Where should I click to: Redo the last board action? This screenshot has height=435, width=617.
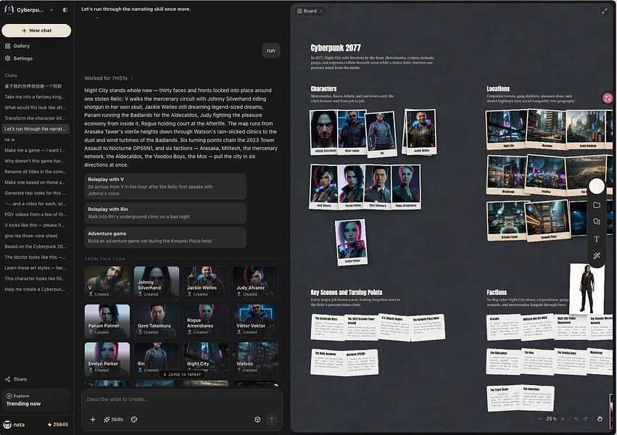pyautogui.click(x=585, y=419)
